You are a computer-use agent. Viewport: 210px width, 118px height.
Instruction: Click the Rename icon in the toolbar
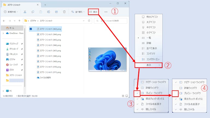point(48,12)
